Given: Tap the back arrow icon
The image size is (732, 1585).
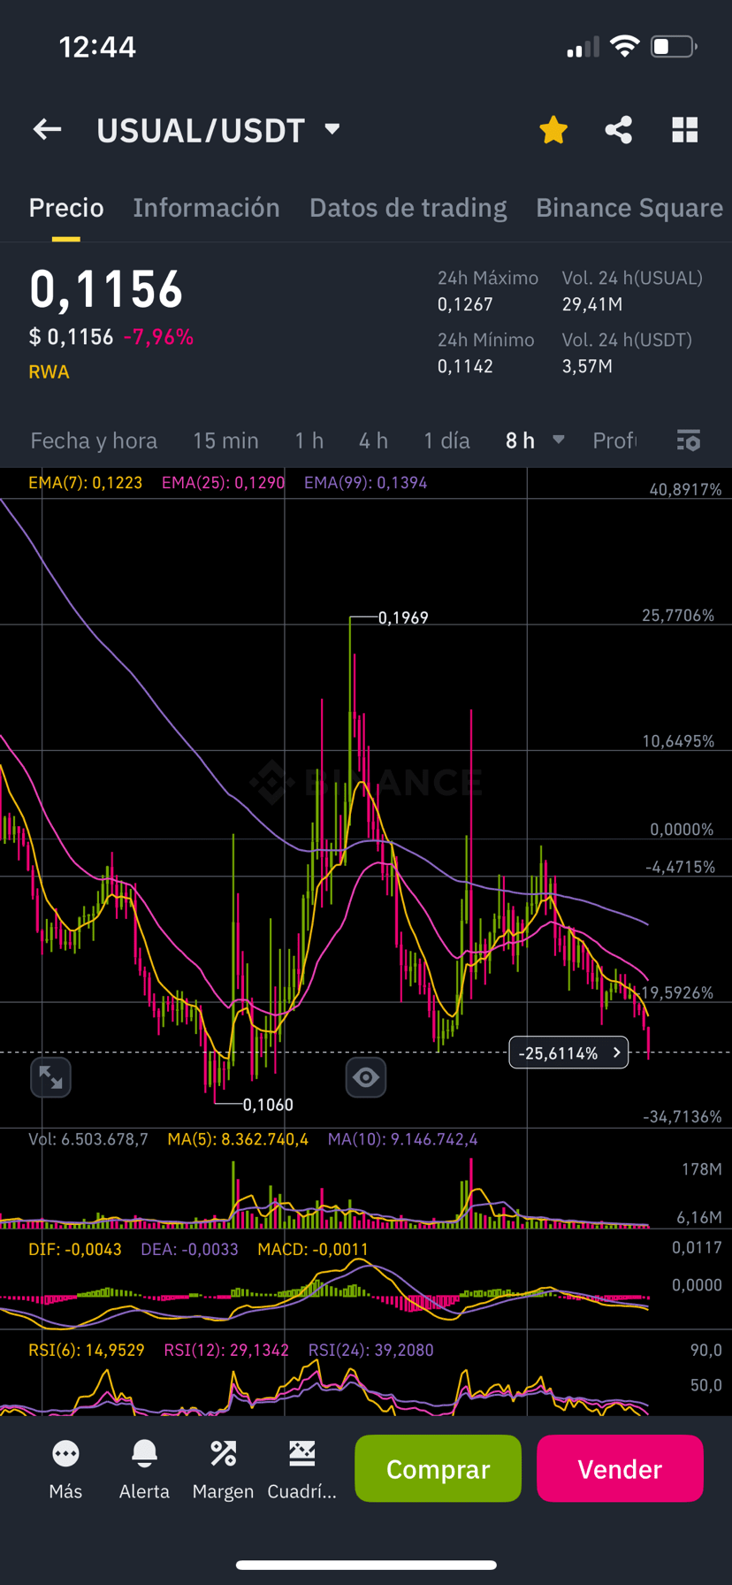Looking at the screenshot, I should [48, 130].
